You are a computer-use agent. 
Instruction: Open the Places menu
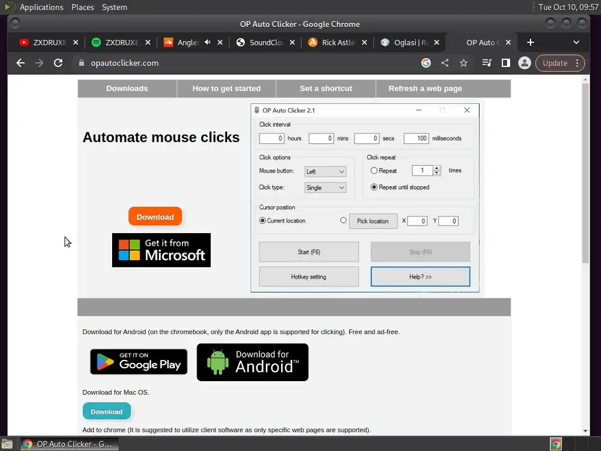(x=82, y=7)
